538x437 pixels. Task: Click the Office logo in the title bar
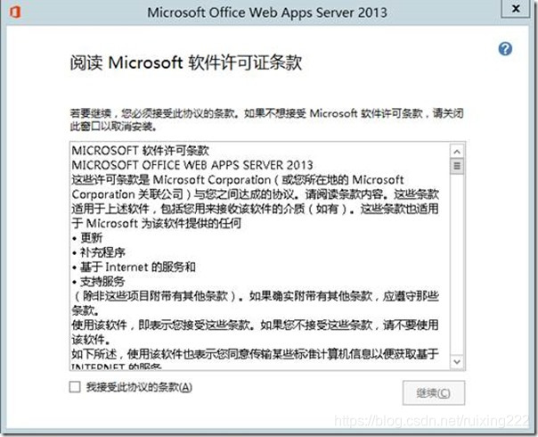pyautogui.click(x=15, y=12)
